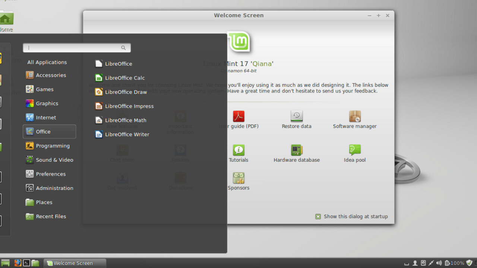Open LibreOffice Math
The image size is (477, 268).
[x=125, y=120]
